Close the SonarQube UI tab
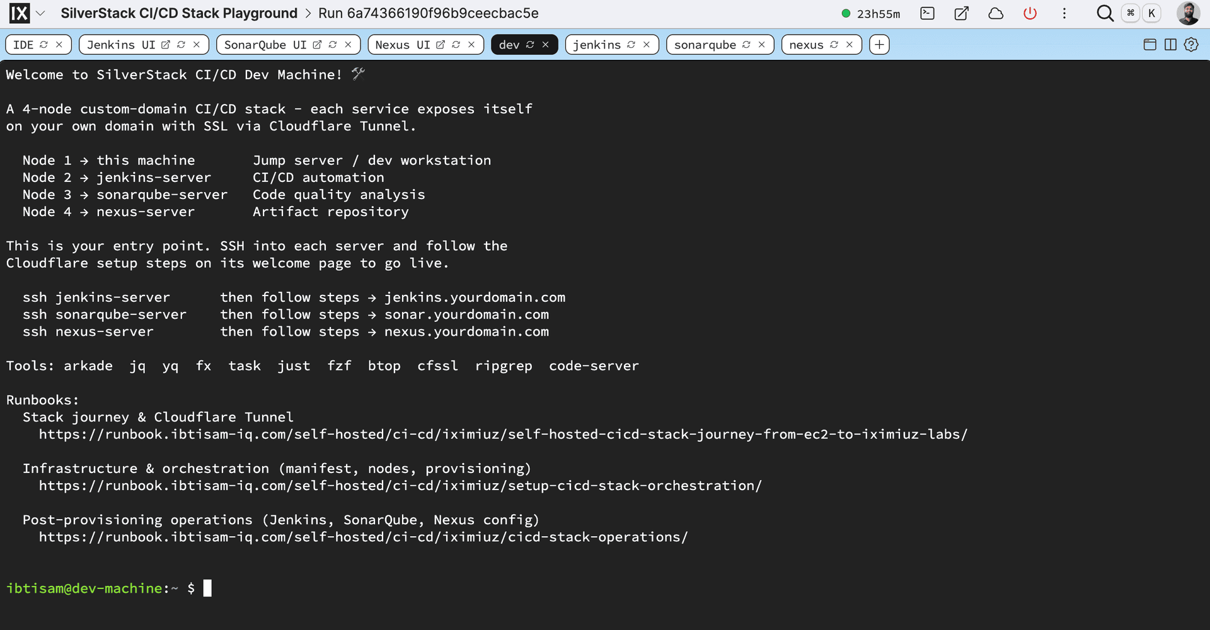1210x630 pixels. [x=348, y=45]
